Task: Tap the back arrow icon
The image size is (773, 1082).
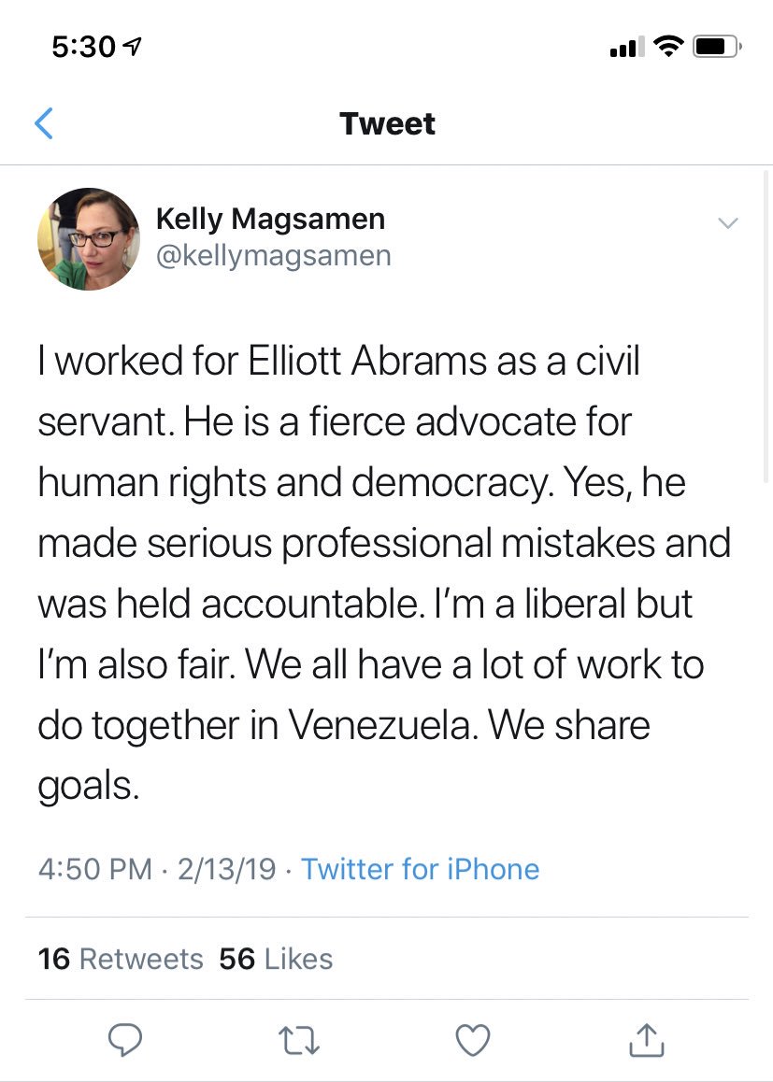Action: pyautogui.click(x=43, y=123)
